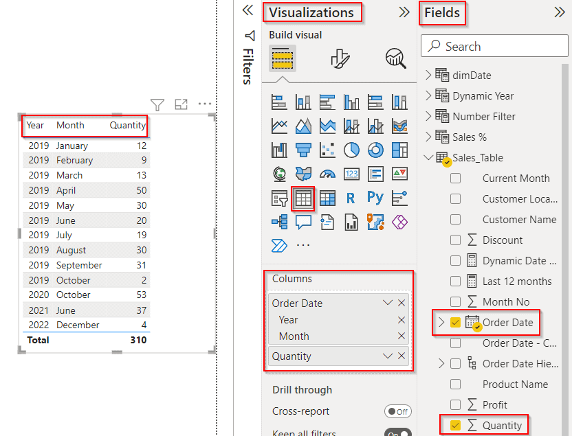Expand the Sales % table
Image resolution: width=572 pixels, height=436 pixels.
pos(428,137)
